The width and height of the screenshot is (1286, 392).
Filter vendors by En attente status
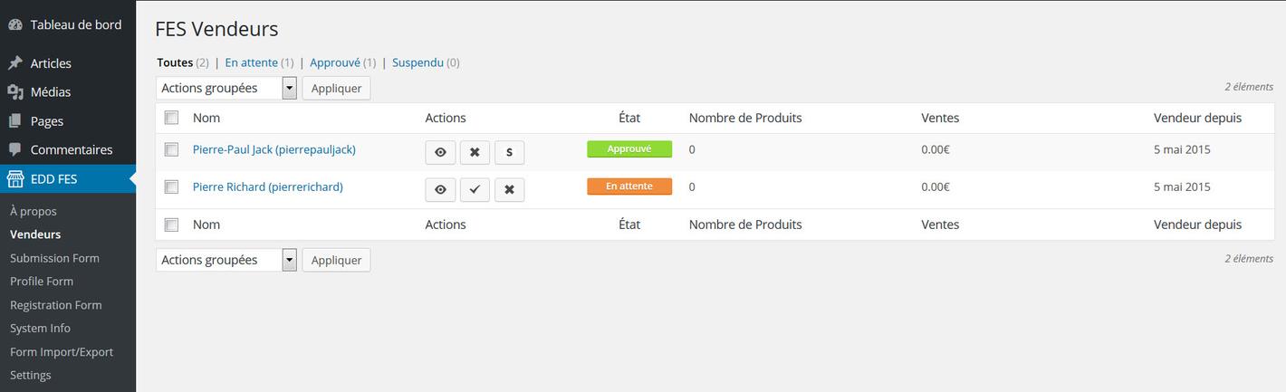pos(251,62)
